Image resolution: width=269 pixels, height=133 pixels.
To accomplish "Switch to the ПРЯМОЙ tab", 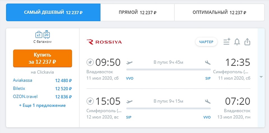I will [137, 13].
